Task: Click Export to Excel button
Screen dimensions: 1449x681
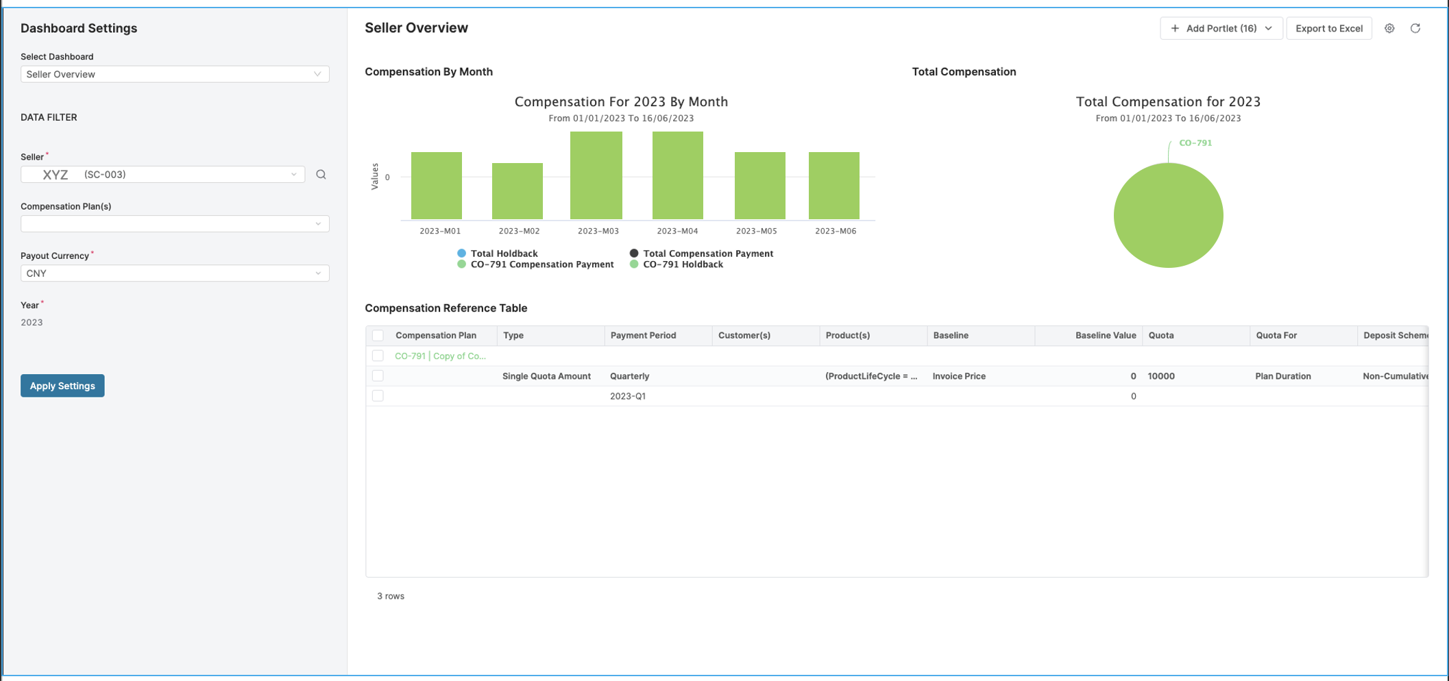Action: pos(1328,28)
